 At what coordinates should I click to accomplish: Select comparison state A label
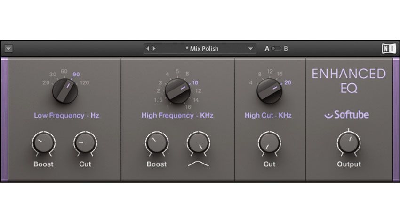point(267,49)
